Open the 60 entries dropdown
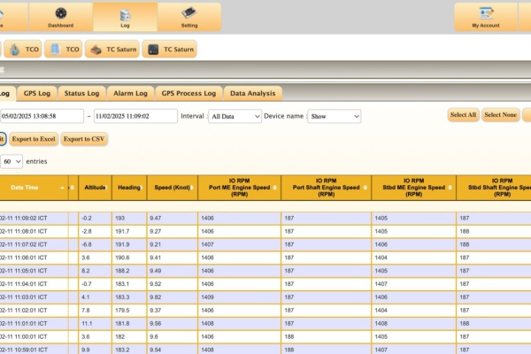 pyautogui.click(x=12, y=162)
